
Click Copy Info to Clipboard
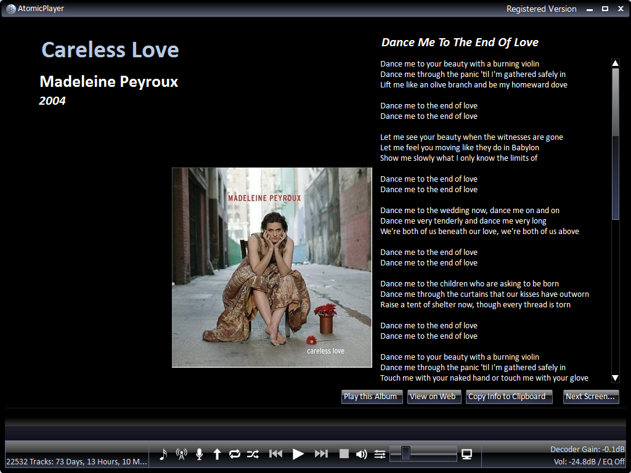point(509,397)
